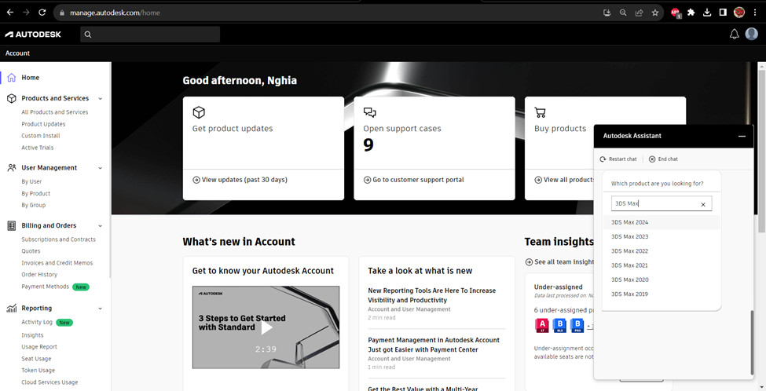Select 3DS Max 2024 from suggestions
The height and width of the screenshot is (391, 766).
[x=662, y=222]
